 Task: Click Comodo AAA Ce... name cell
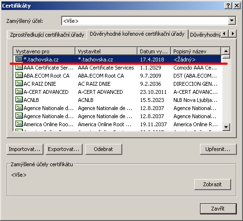[195, 68]
